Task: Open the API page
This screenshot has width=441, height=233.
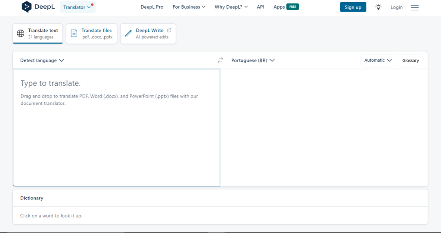Action: 261,7
